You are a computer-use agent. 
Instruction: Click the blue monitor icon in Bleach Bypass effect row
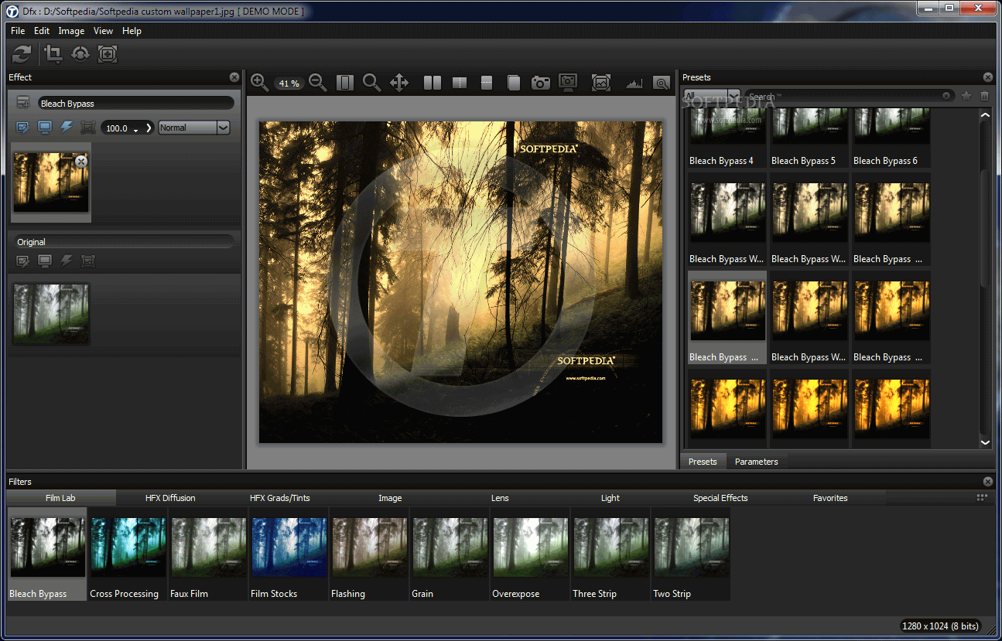click(45, 128)
